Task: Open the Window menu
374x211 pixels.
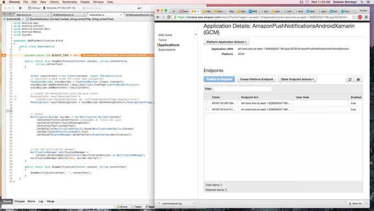Action: pos(98,2)
